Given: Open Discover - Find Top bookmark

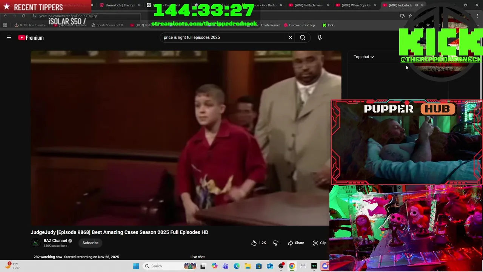Looking at the screenshot, I should [x=300, y=25].
